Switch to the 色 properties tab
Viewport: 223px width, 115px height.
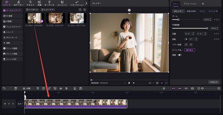coord(203,4)
